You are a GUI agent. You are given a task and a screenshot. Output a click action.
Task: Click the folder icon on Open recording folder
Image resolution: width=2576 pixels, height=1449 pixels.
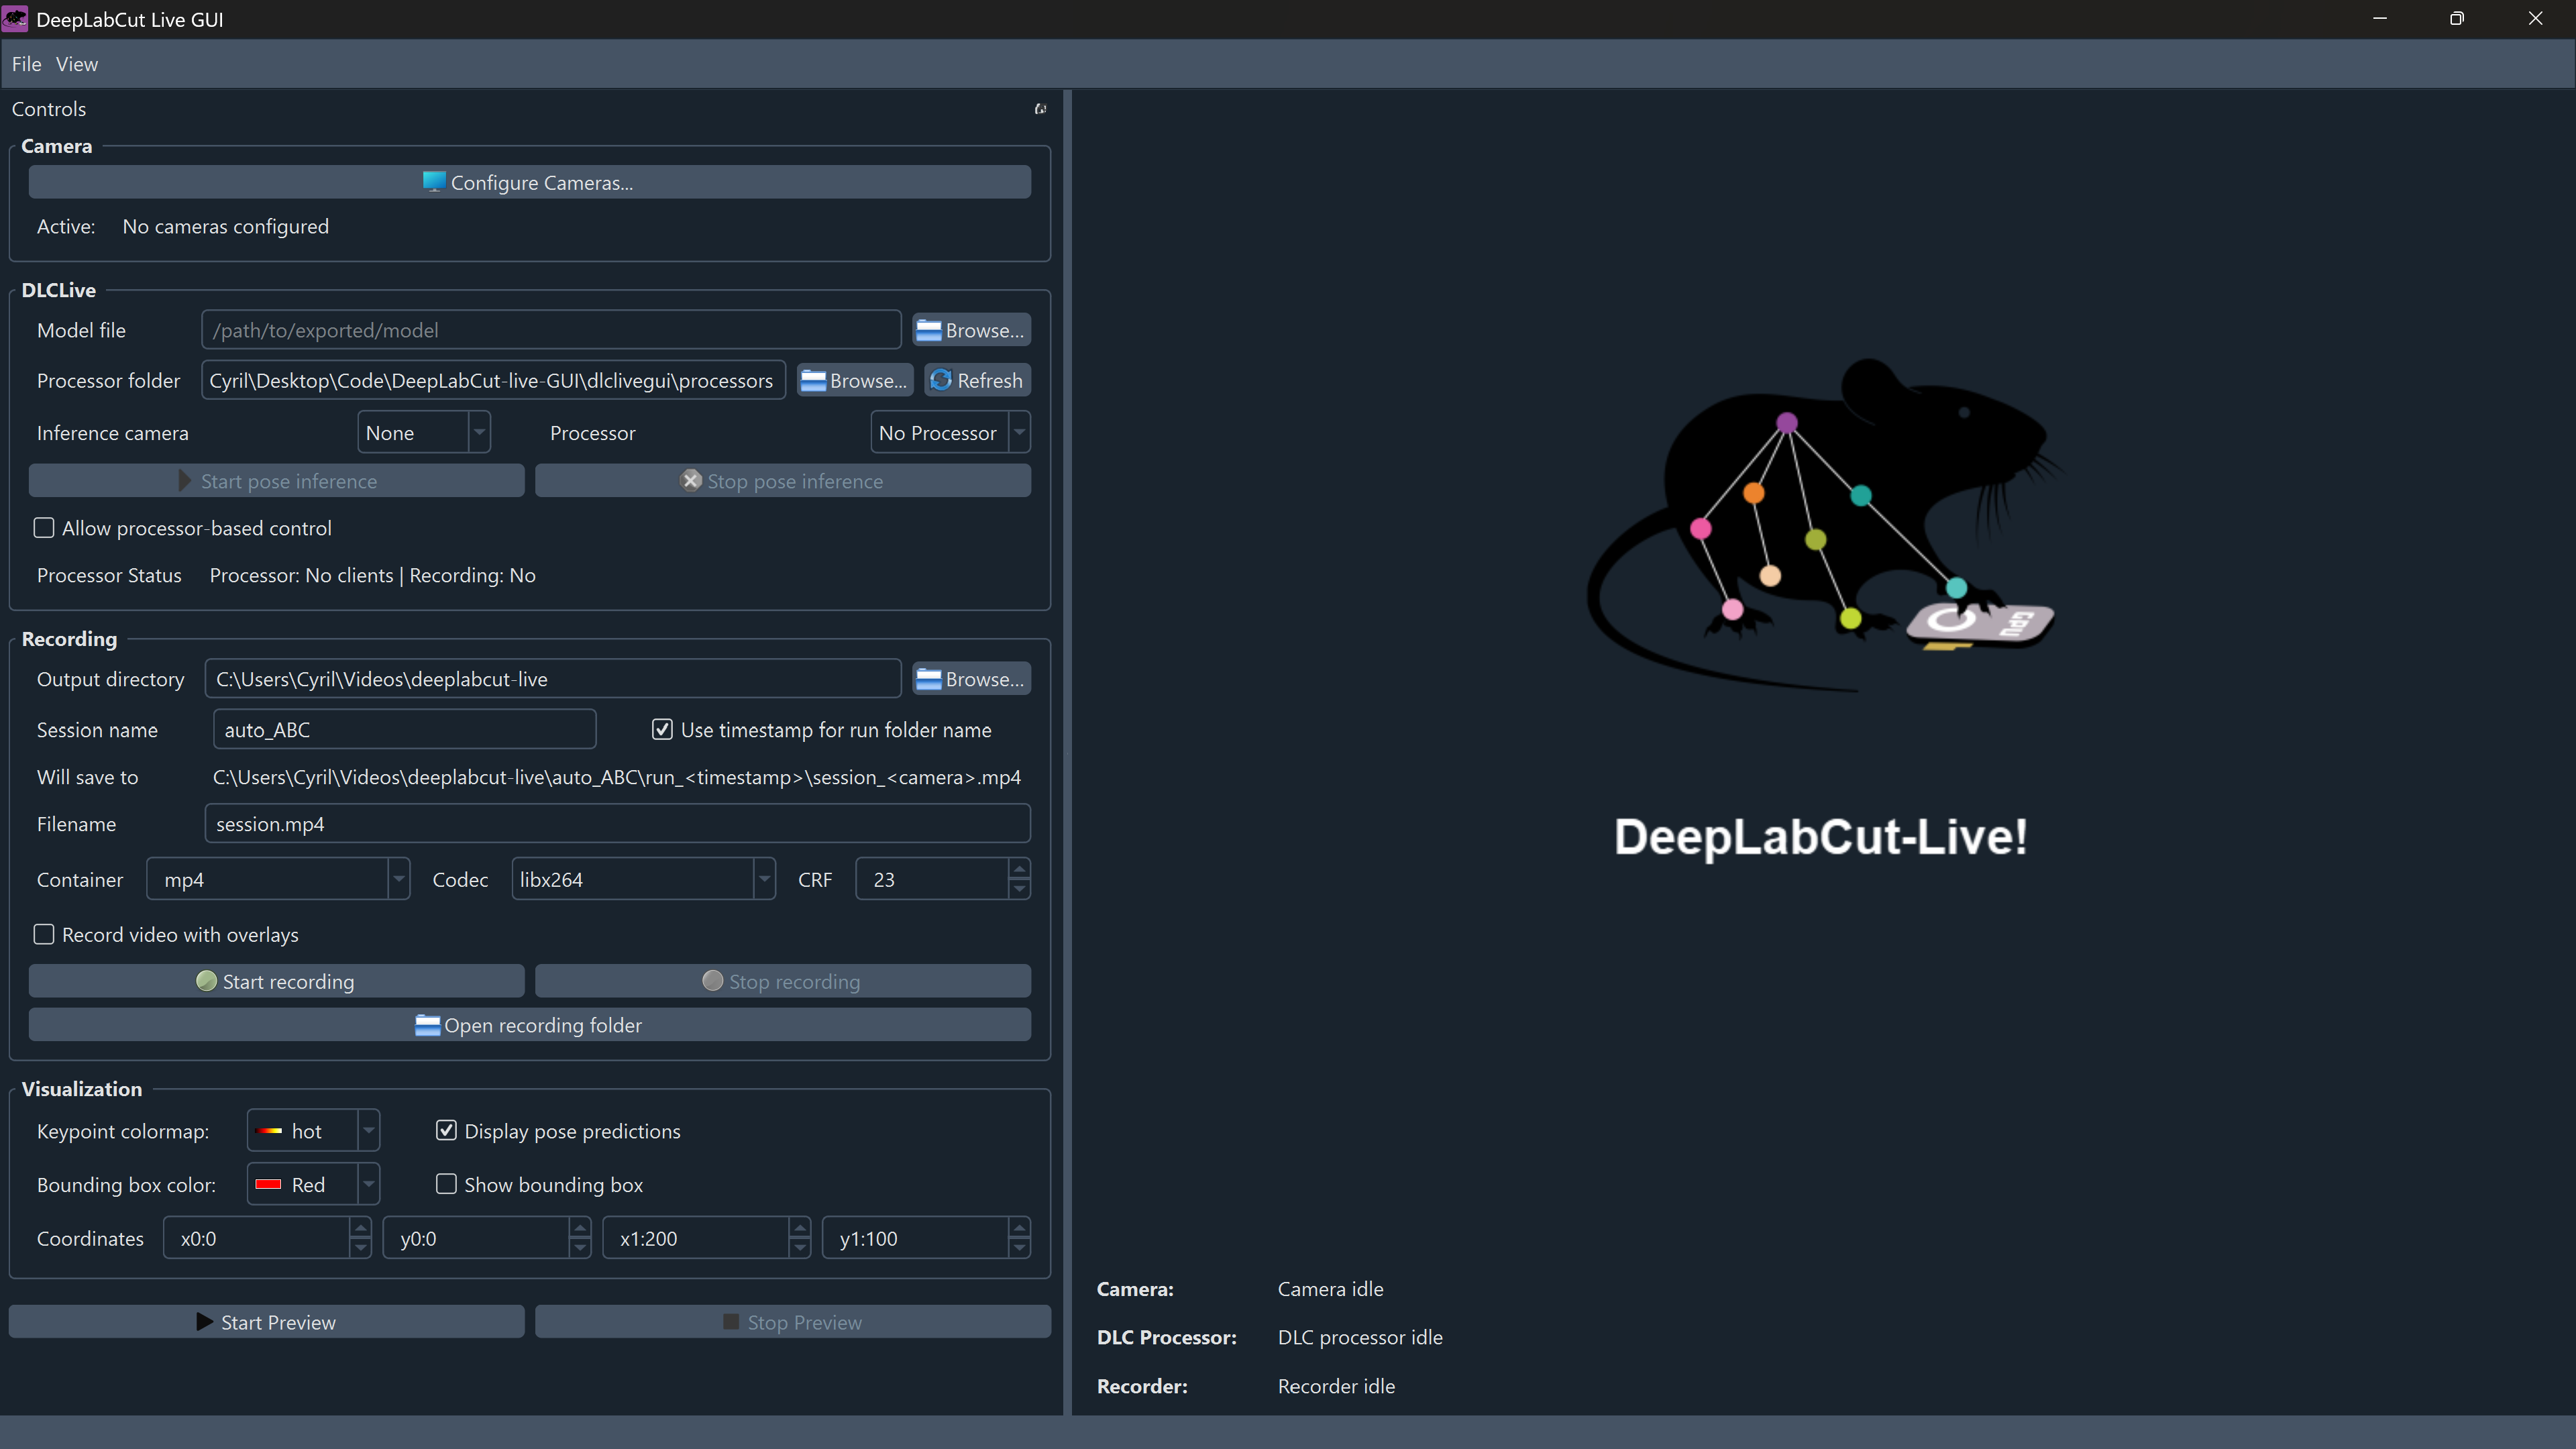(x=427, y=1025)
